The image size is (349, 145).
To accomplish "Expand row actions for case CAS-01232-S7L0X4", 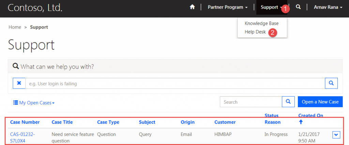I will click(x=336, y=135).
